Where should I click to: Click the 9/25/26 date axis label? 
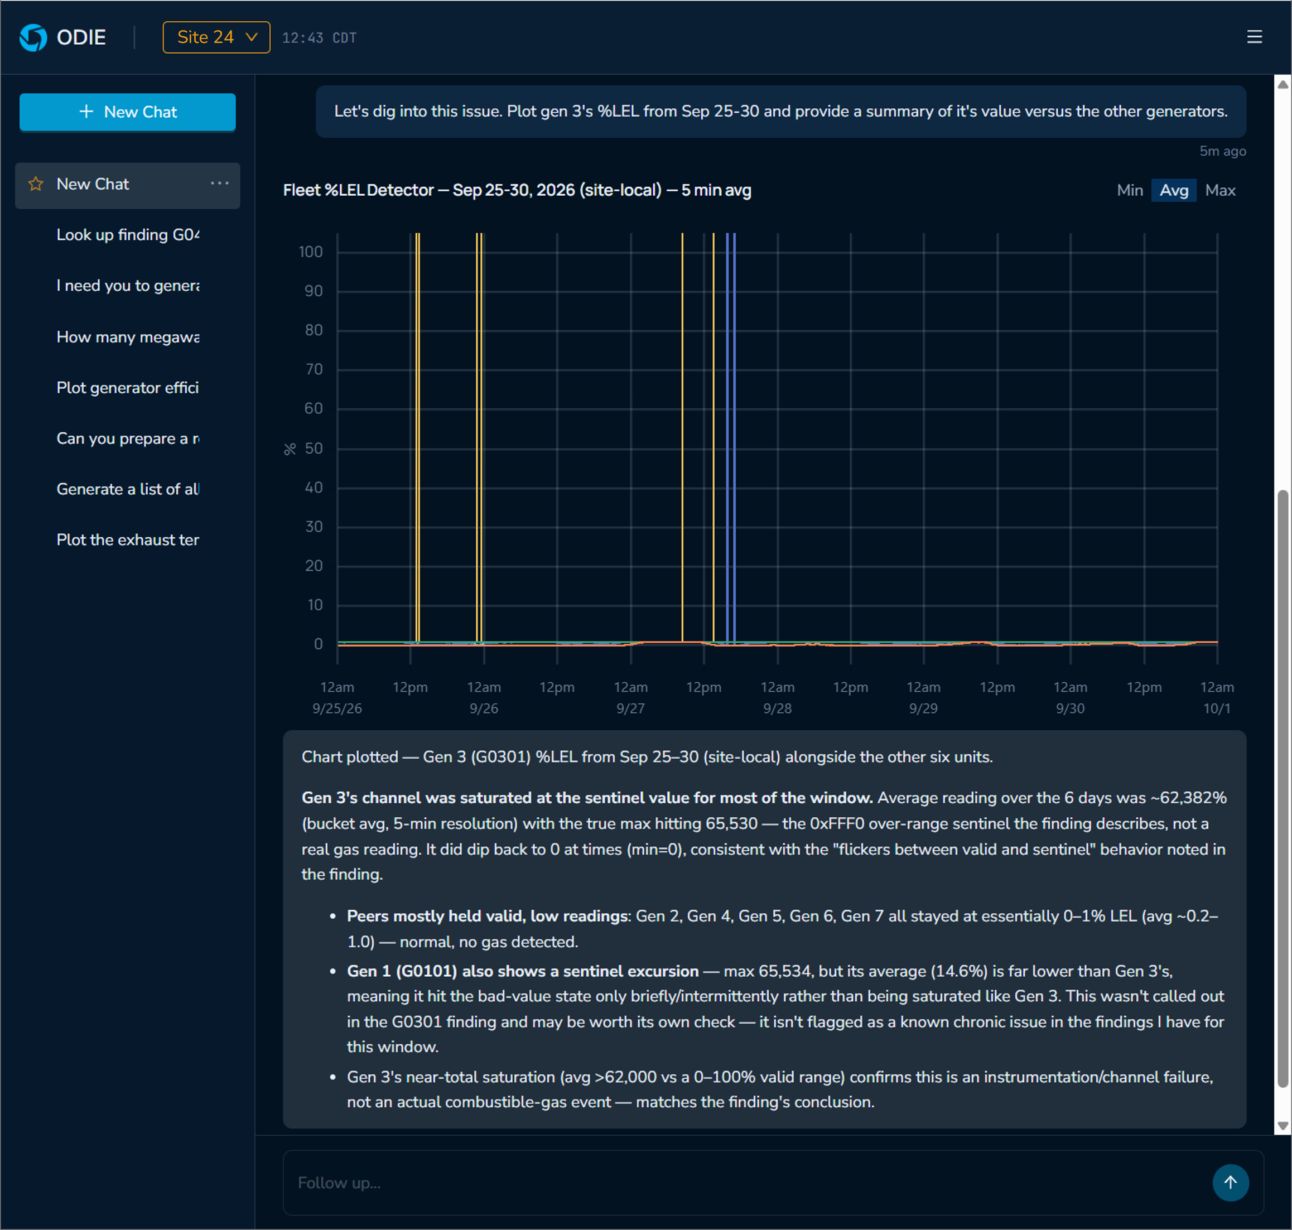coord(337,708)
